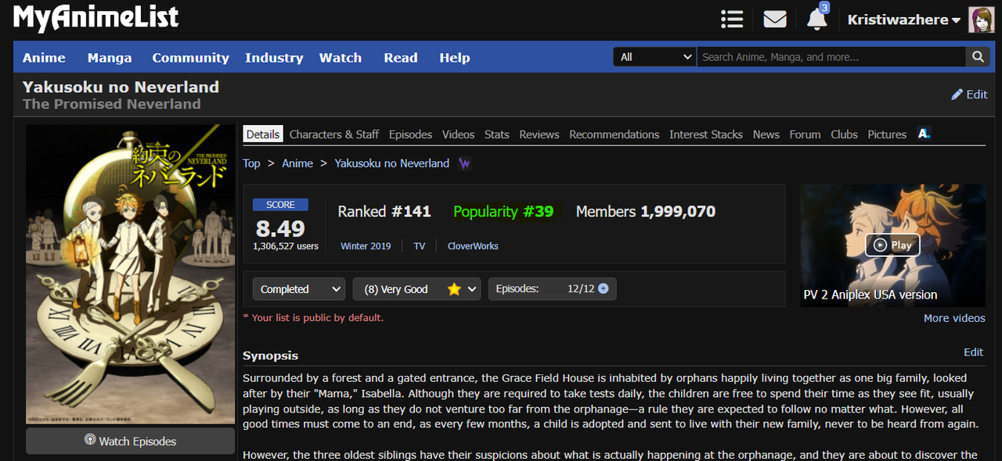Click the Popularity #39 text
The image size is (1002, 461).
point(503,212)
